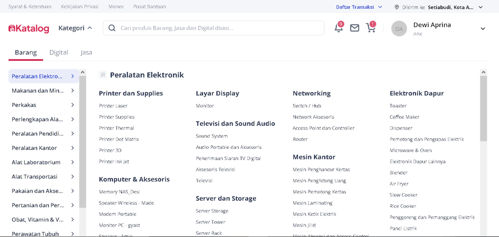Open the Printer Laser link

113,106
